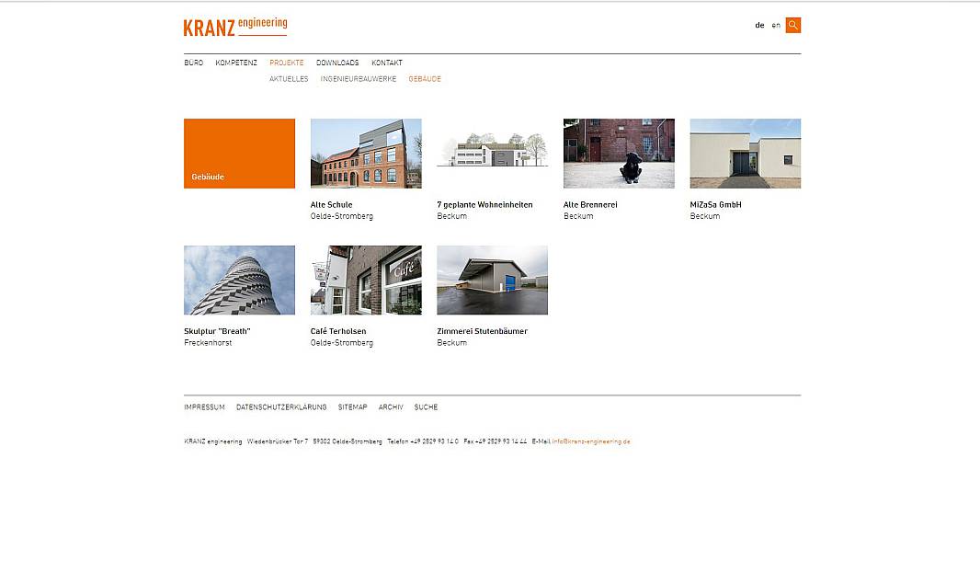Viewport: 980px width, 584px height.
Task: Select the PROJEKTE menu item
Action: click(x=286, y=63)
